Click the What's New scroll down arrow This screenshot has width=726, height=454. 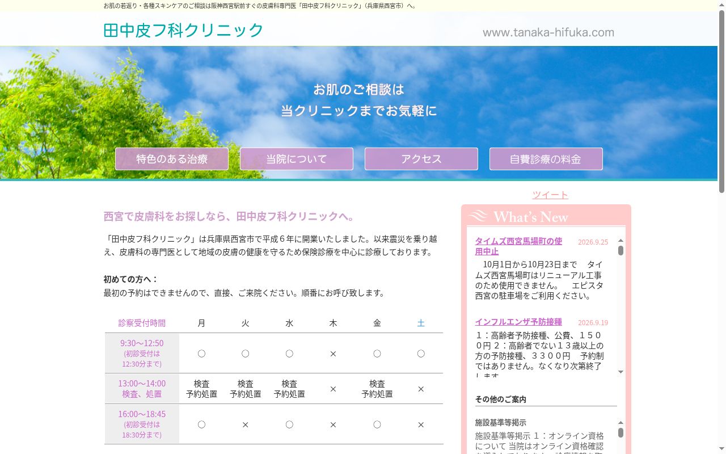pyautogui.click(x=621, y=372)
